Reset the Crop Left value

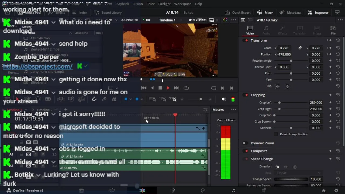[338, 103]
